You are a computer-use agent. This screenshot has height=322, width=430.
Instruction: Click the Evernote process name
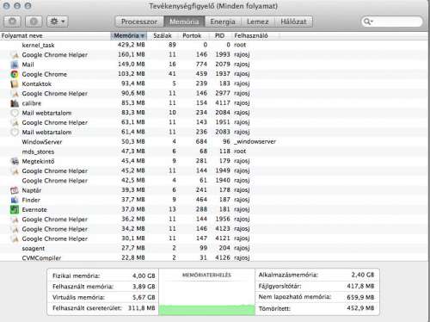34,209
